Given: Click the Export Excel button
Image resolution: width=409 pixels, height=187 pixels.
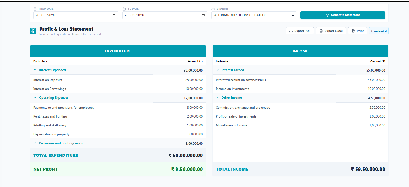Looking at the screenshot, I should (331, 31).
